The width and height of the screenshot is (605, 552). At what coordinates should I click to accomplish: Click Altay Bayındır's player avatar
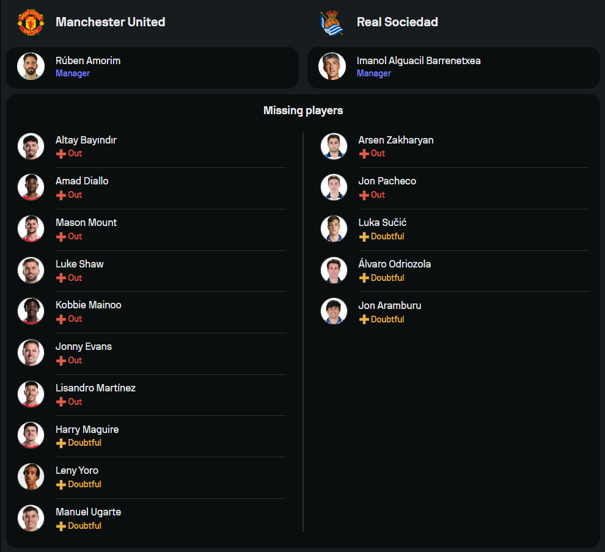point(31,147)
